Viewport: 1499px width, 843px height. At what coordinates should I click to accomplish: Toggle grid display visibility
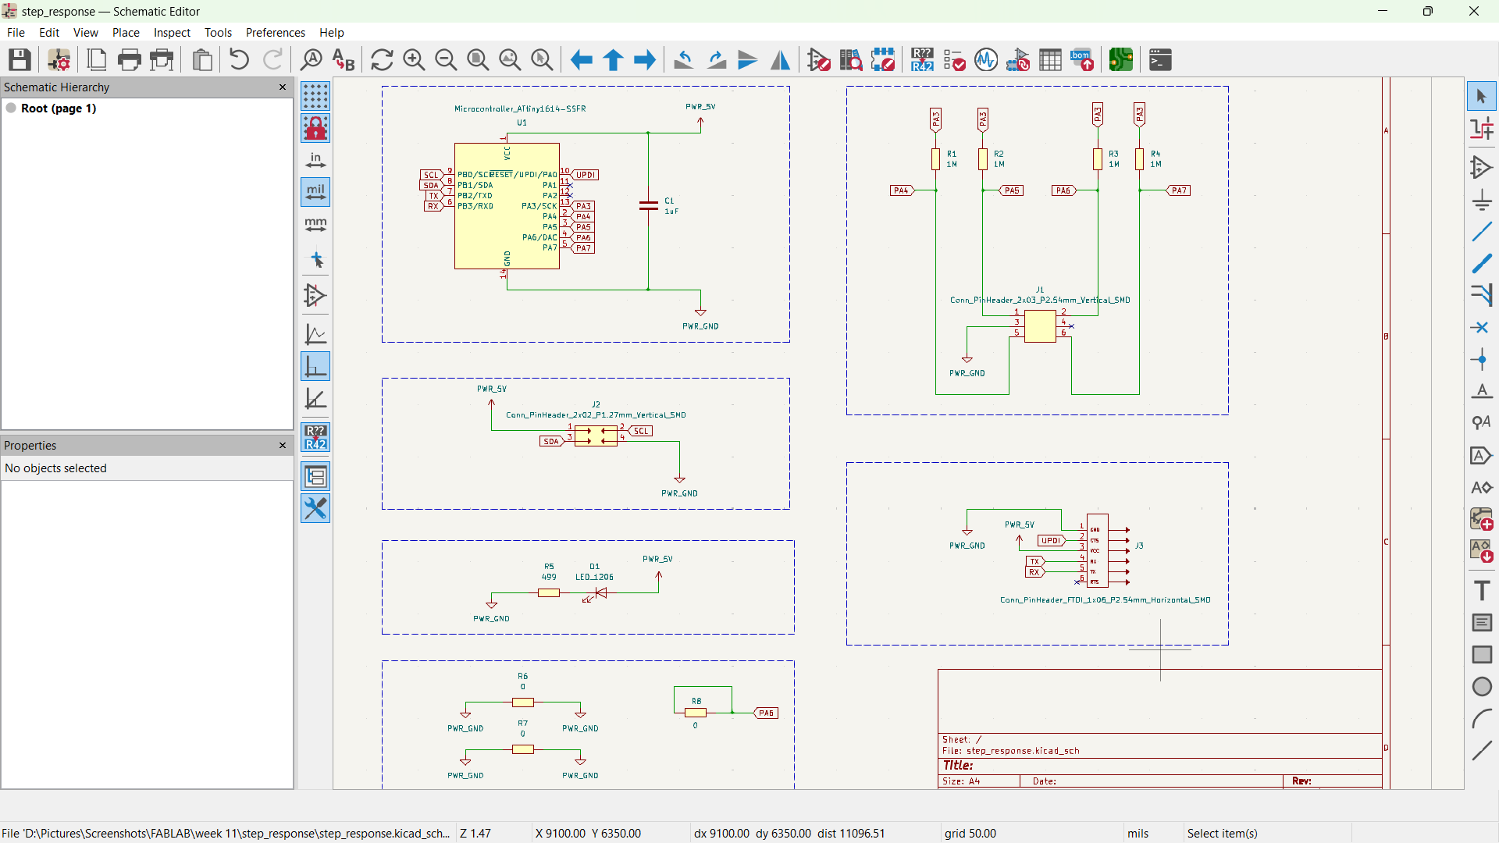pyautogui.click(x=315, y=96)
